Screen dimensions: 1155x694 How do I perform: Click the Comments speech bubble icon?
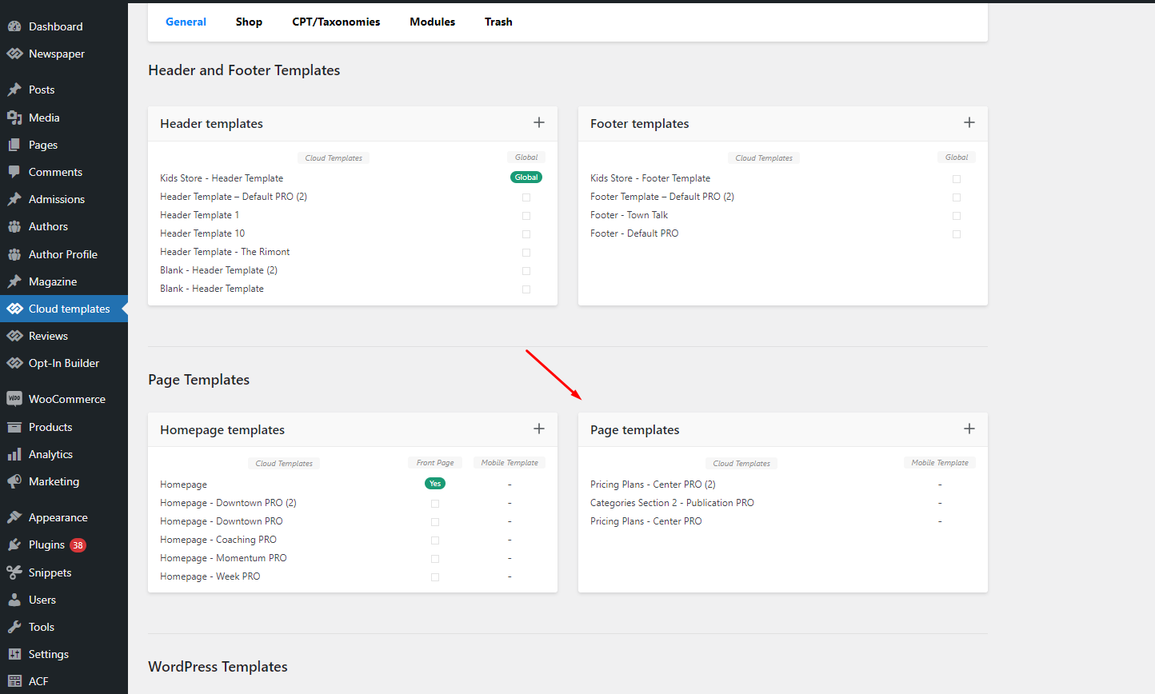[x=14, y=172]
